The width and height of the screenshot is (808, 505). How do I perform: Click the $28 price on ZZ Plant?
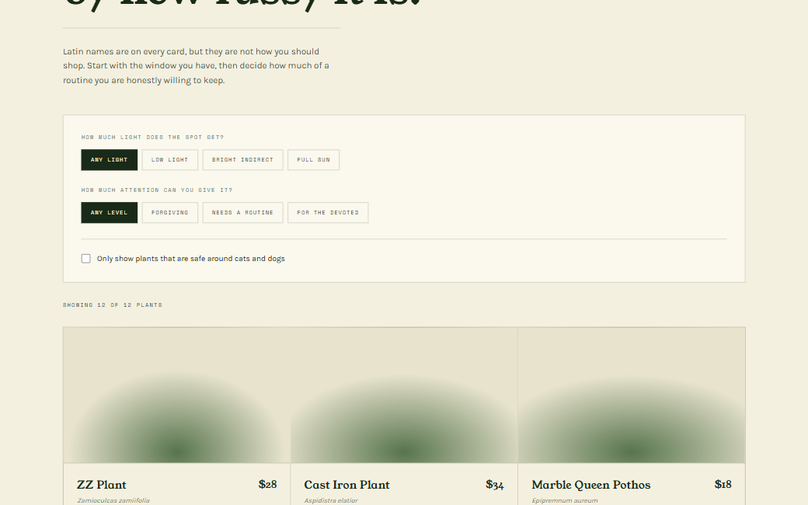click(268, 484)
